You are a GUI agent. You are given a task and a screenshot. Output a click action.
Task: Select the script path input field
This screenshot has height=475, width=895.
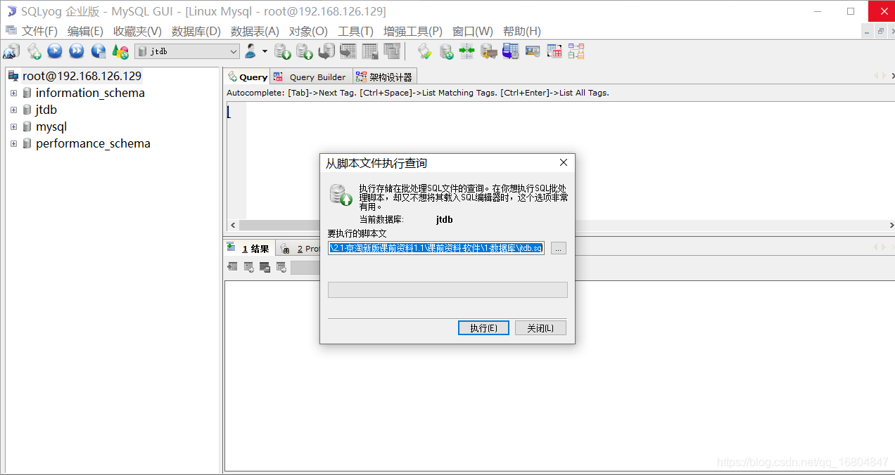(434, 247)
